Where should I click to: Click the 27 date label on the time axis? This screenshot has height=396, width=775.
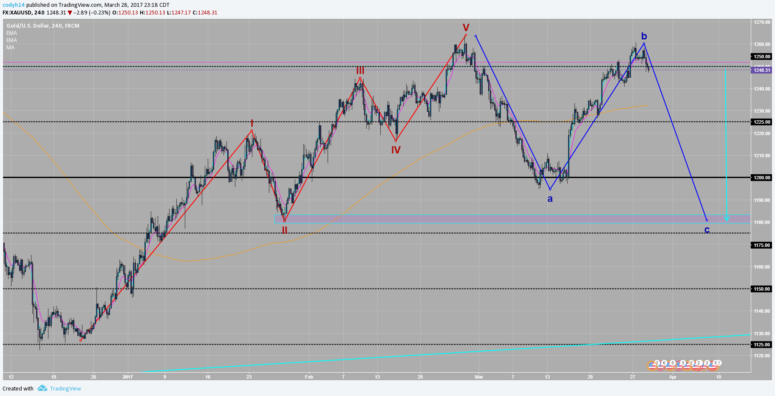click(x=633, y=377)
